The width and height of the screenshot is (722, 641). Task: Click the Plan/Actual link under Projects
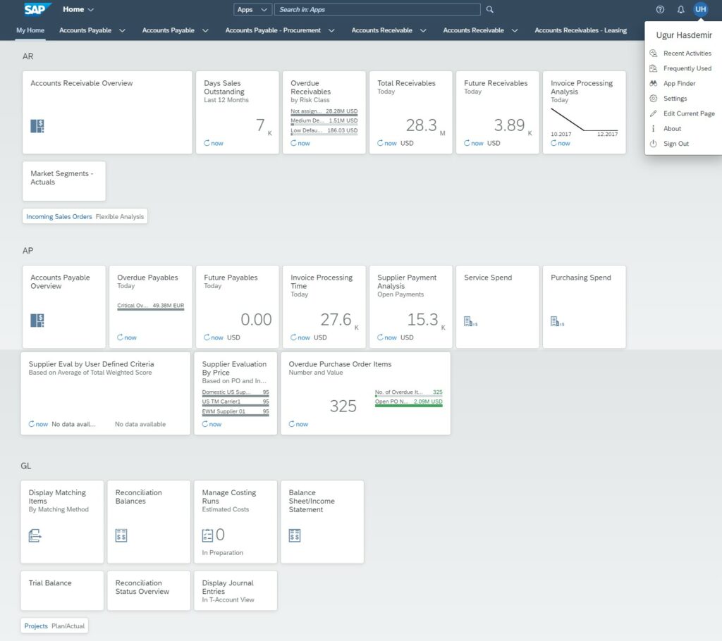68,626
